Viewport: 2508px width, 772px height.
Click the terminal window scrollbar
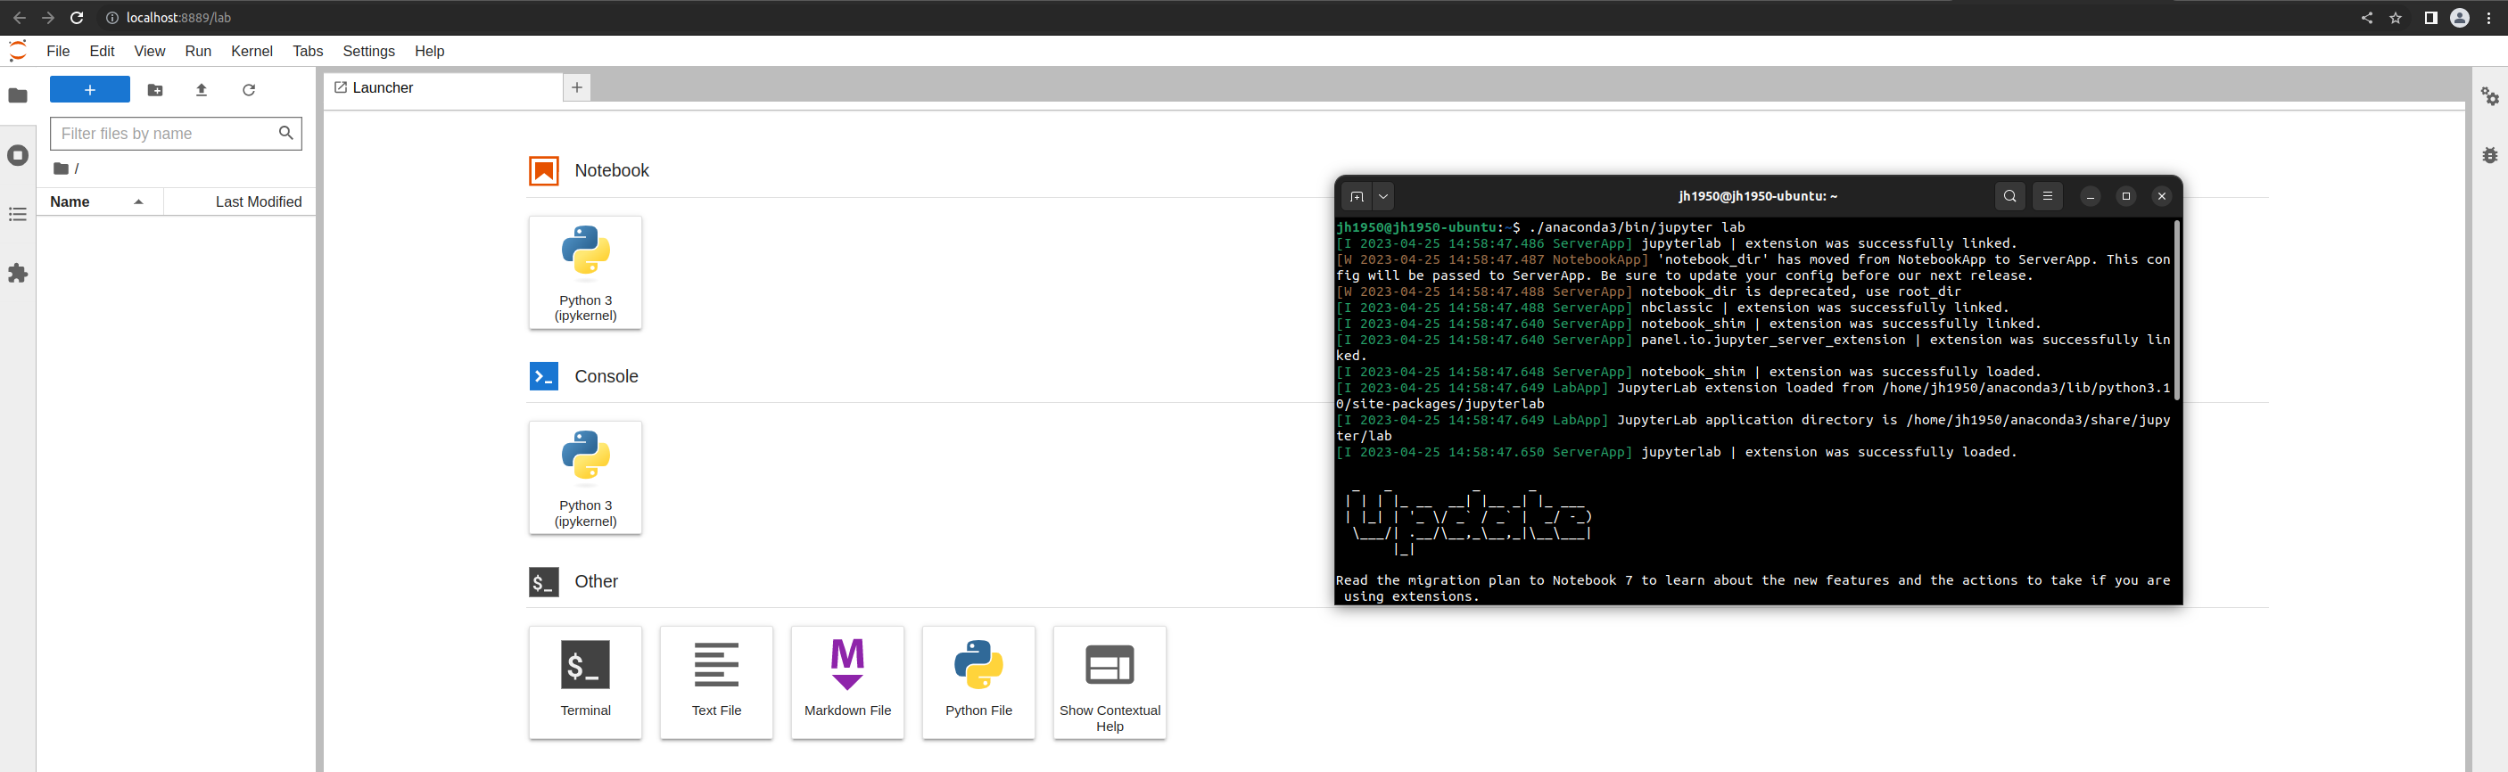click(x=2176, y=309)
